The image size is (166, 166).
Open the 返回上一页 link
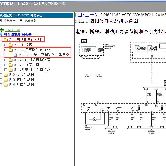coord(89,15)
